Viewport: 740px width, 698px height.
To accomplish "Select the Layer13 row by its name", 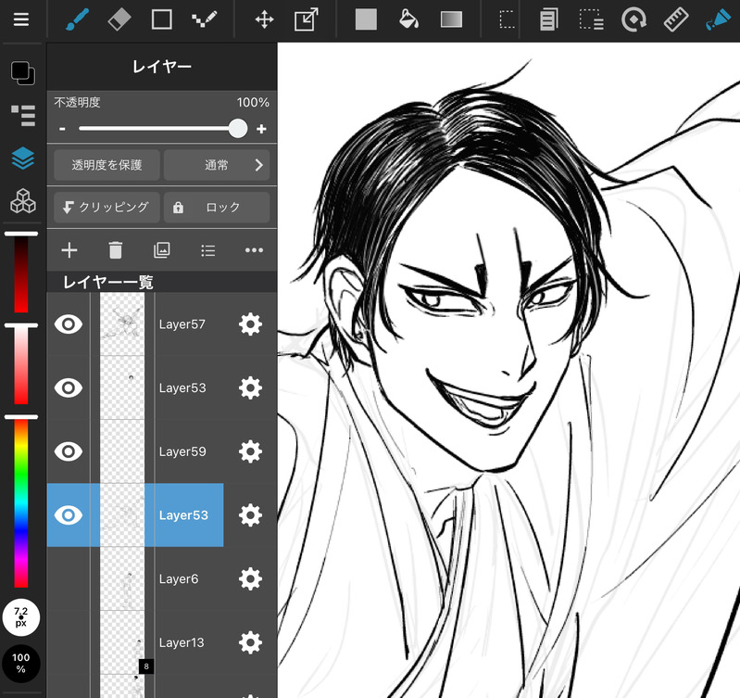I will coord(182,642).
